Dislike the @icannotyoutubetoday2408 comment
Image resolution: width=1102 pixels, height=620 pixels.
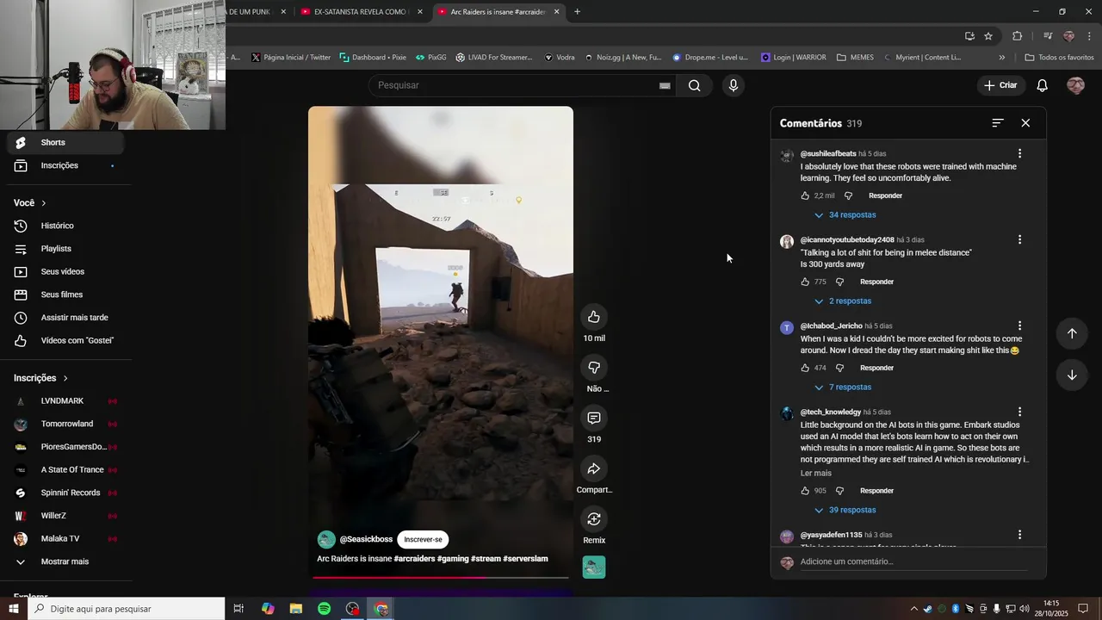click(839, 282)
